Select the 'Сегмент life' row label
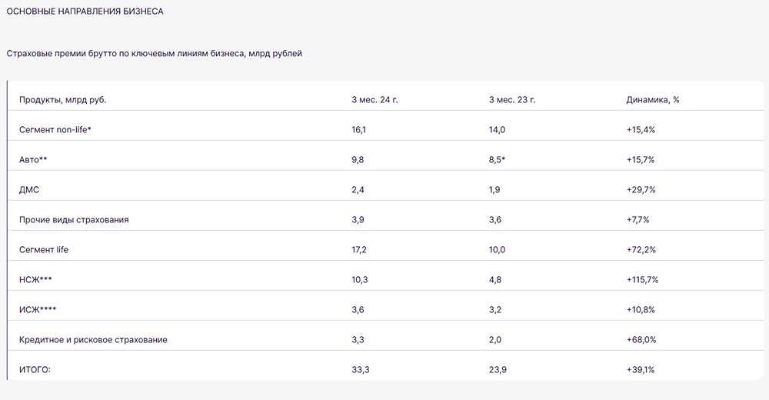 pyautogui.click(x=44, y=250)
